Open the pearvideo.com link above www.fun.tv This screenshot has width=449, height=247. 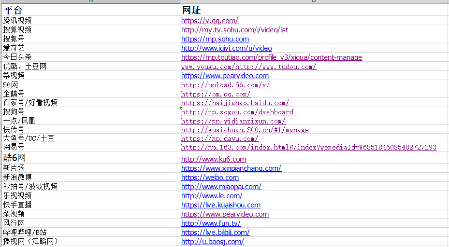tap(225, 214)
